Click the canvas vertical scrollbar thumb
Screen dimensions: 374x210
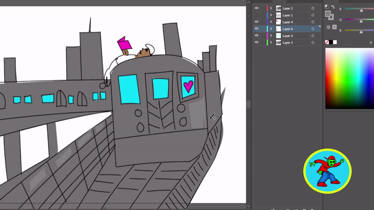[x=249, y=104]
